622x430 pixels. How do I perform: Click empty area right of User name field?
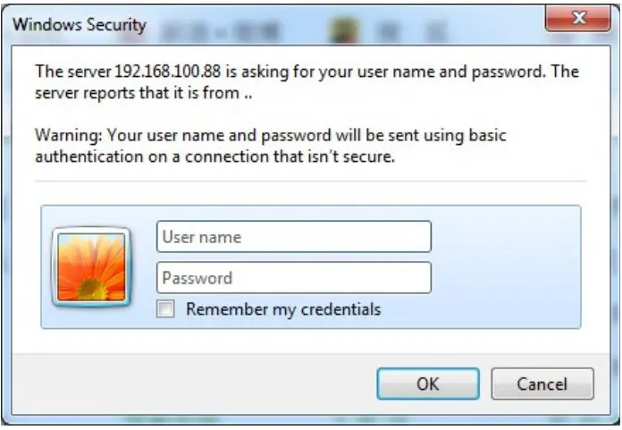tap(506, 237)
